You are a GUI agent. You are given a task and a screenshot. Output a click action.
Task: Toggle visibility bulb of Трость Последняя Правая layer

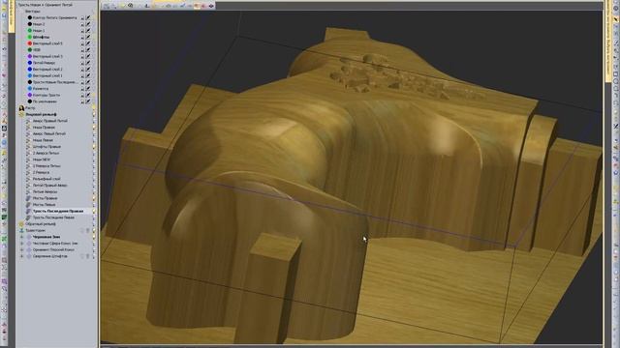(94, 211)
